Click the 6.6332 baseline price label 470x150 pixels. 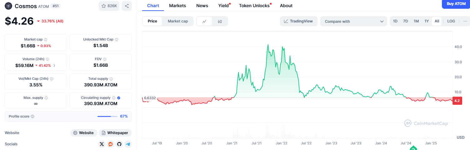pyautogui.click(x=150, y=98)
